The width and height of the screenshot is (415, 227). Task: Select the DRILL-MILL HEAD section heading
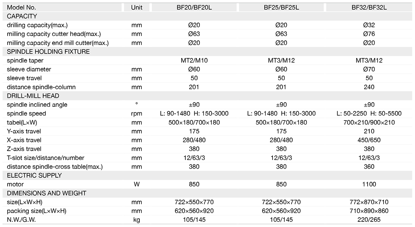point(33,96)
